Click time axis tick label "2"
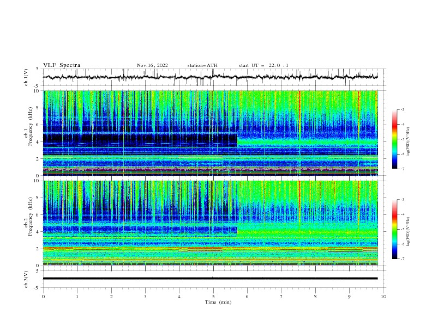432x333 pixels. pos(111,297)
